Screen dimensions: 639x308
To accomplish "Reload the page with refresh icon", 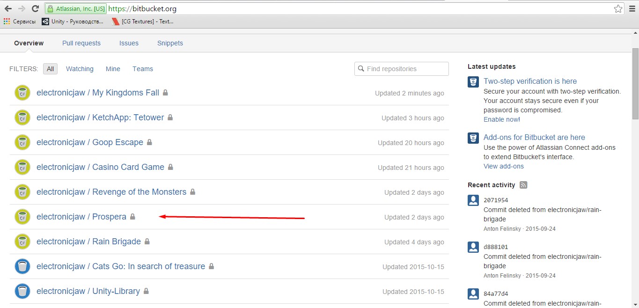I will 35,8.
